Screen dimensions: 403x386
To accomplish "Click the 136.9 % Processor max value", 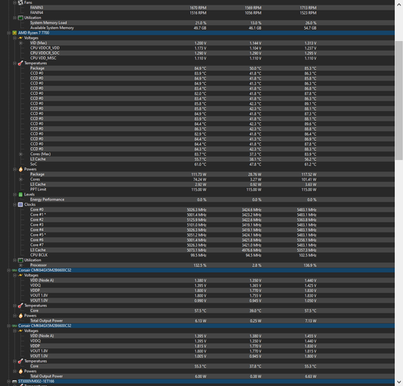I will click(310, 265).
